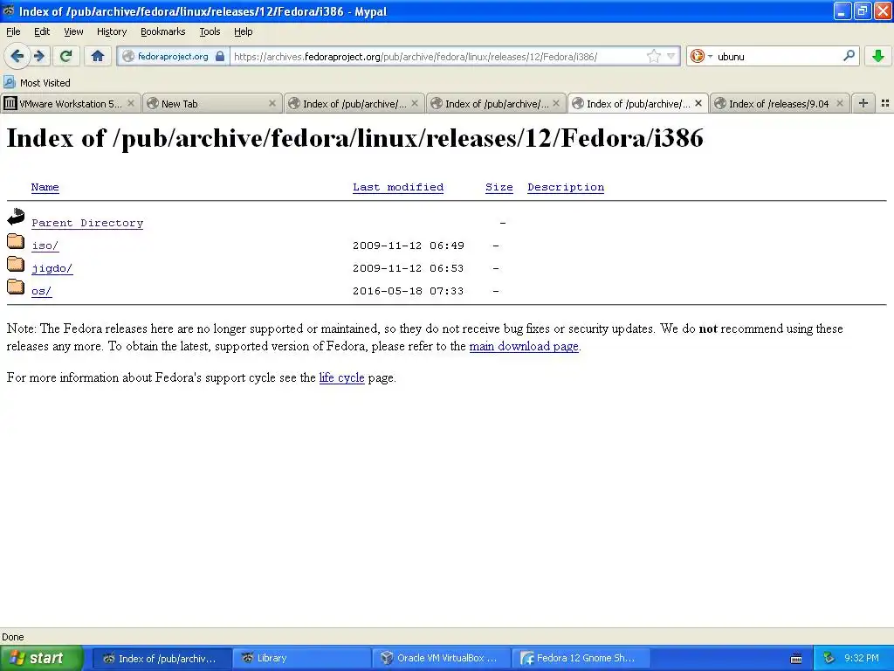The width and height of the screenshot is (894, 671).
Task: Close the Index of /releases/9.04 tab
Action: 839,103
